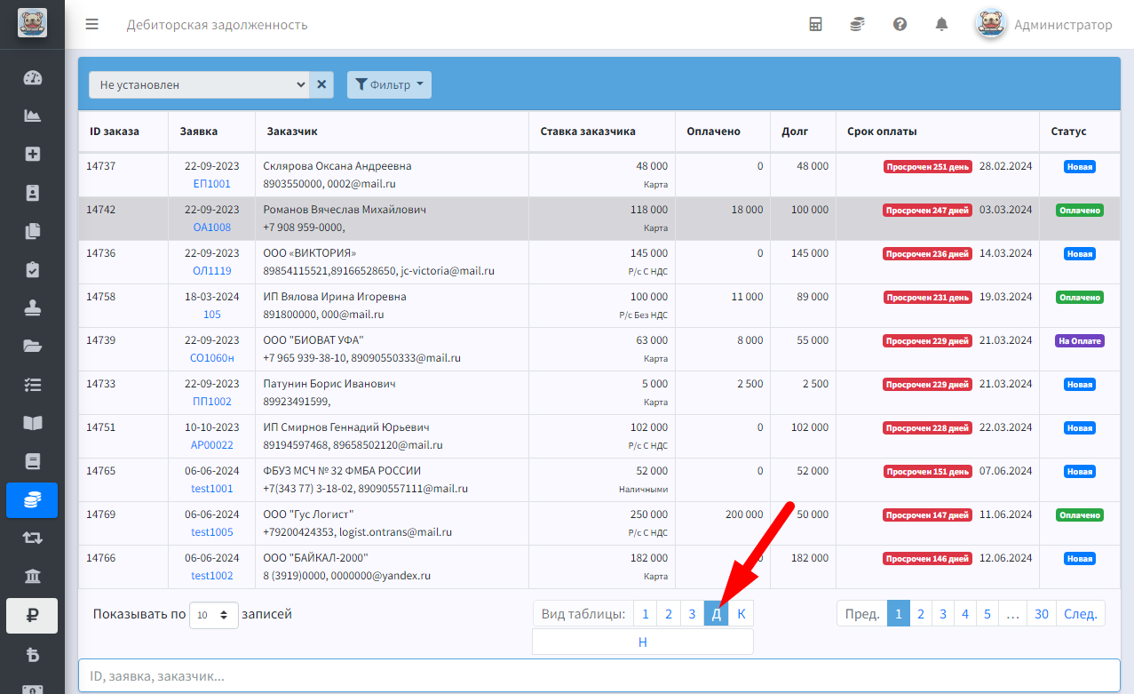Image resolution: width=1134 pixels, height=694 pixels.
Task: Open the help question mark icon
Action: click(x=900, y=25)
